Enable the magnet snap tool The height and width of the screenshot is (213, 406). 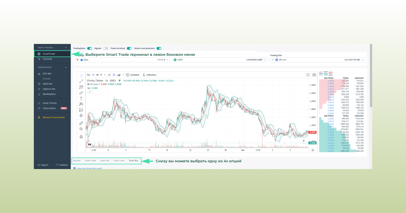[81, 137]
